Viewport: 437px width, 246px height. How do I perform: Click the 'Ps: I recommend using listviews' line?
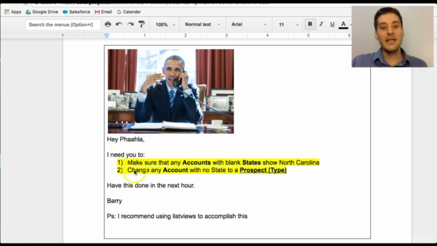pyautogui.click(x=177, y=216)
